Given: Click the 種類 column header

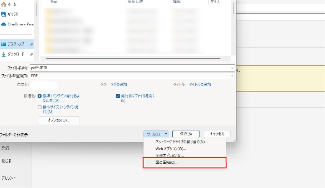Looking at the screenshot, I should 177,2.
